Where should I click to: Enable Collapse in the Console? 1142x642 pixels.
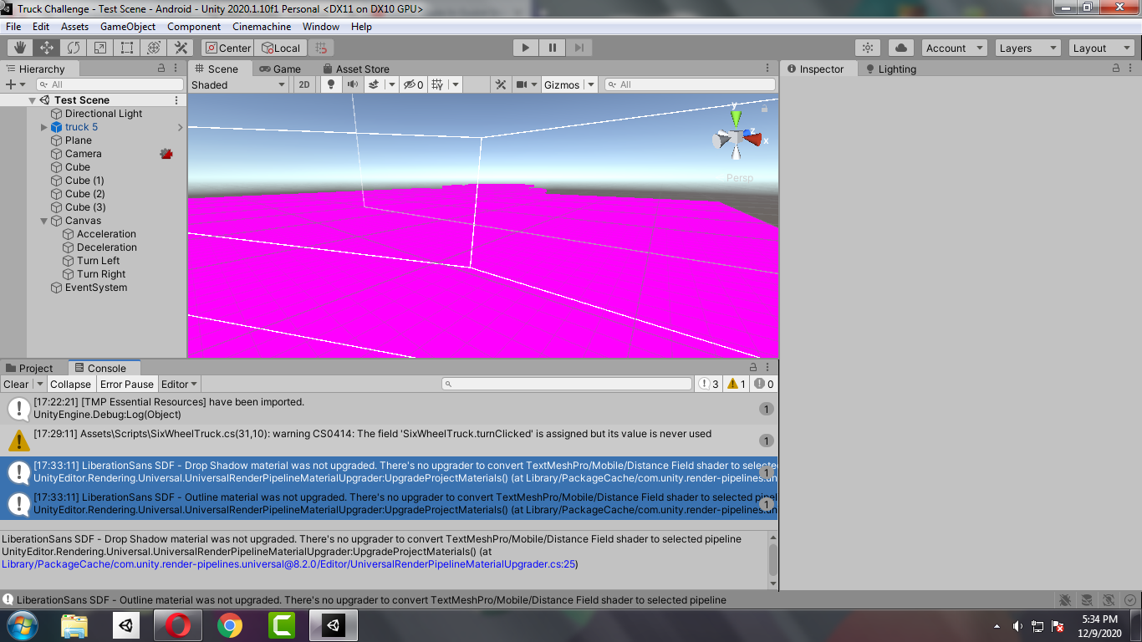(x=71, y=384)
